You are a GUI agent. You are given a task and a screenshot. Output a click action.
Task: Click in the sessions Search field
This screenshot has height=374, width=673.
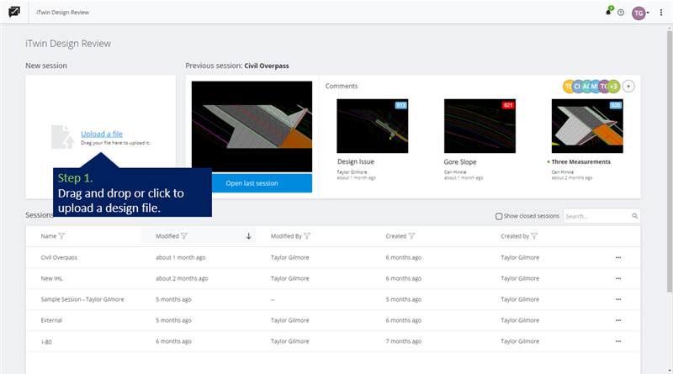point(596,216)
